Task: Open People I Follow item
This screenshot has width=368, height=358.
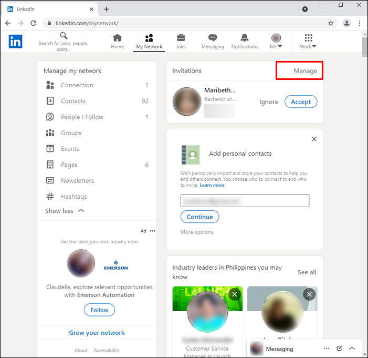Action: pos(97,117)
